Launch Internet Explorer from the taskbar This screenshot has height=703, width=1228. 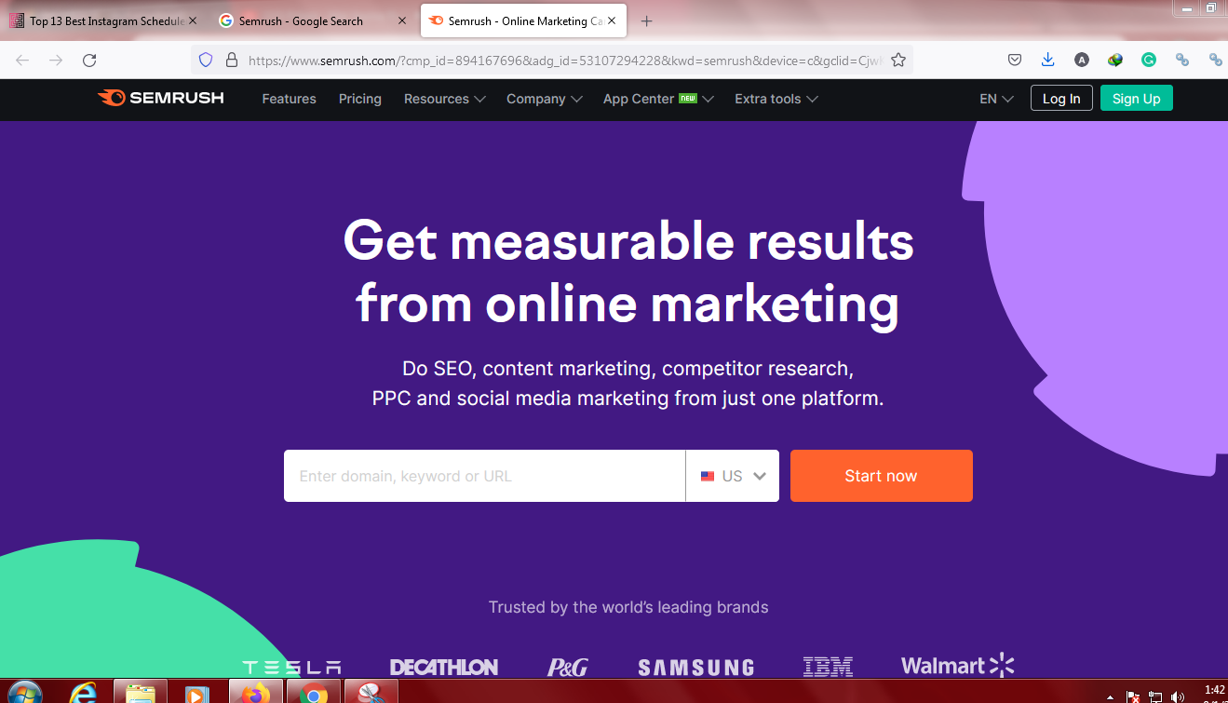pyautogui.click(x=84, y=693)
